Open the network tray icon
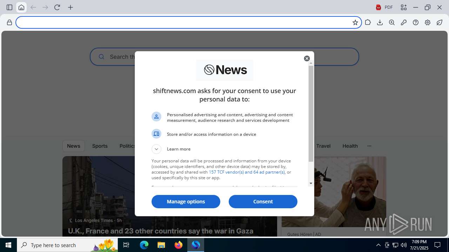Image resolution: width=449 pixels, height=252 pixels. tap(395, 245)
